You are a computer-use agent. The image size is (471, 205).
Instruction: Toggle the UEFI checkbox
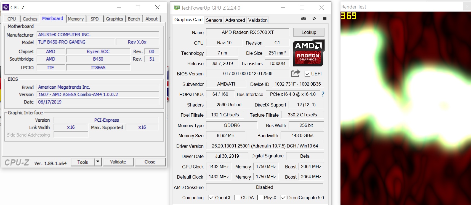pyautogui.click(x=307, y=74)
